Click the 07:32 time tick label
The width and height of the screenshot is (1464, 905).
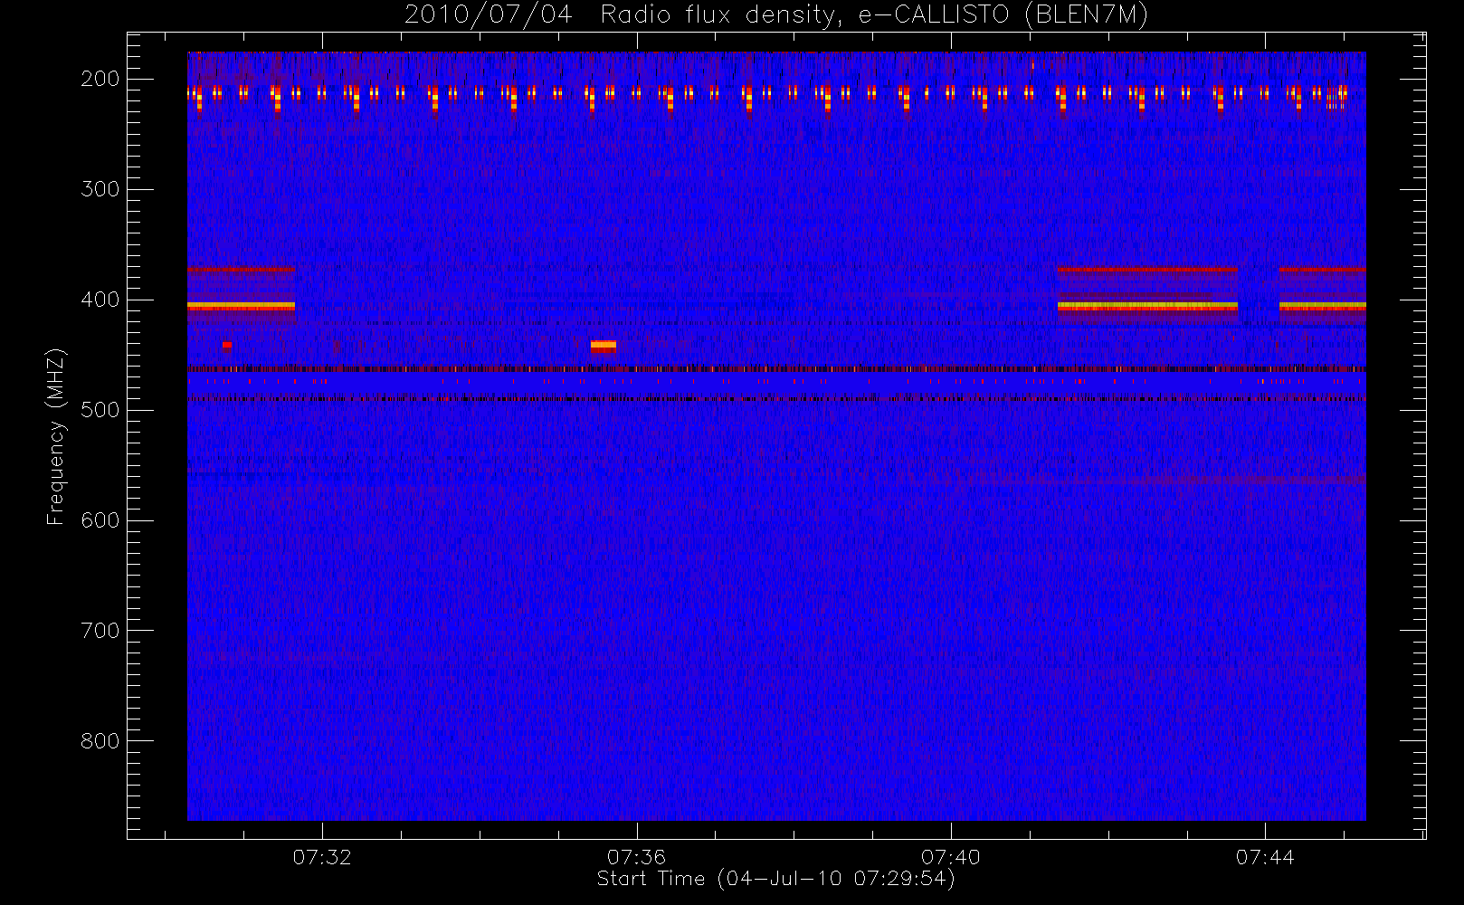[x=322, y=857]
